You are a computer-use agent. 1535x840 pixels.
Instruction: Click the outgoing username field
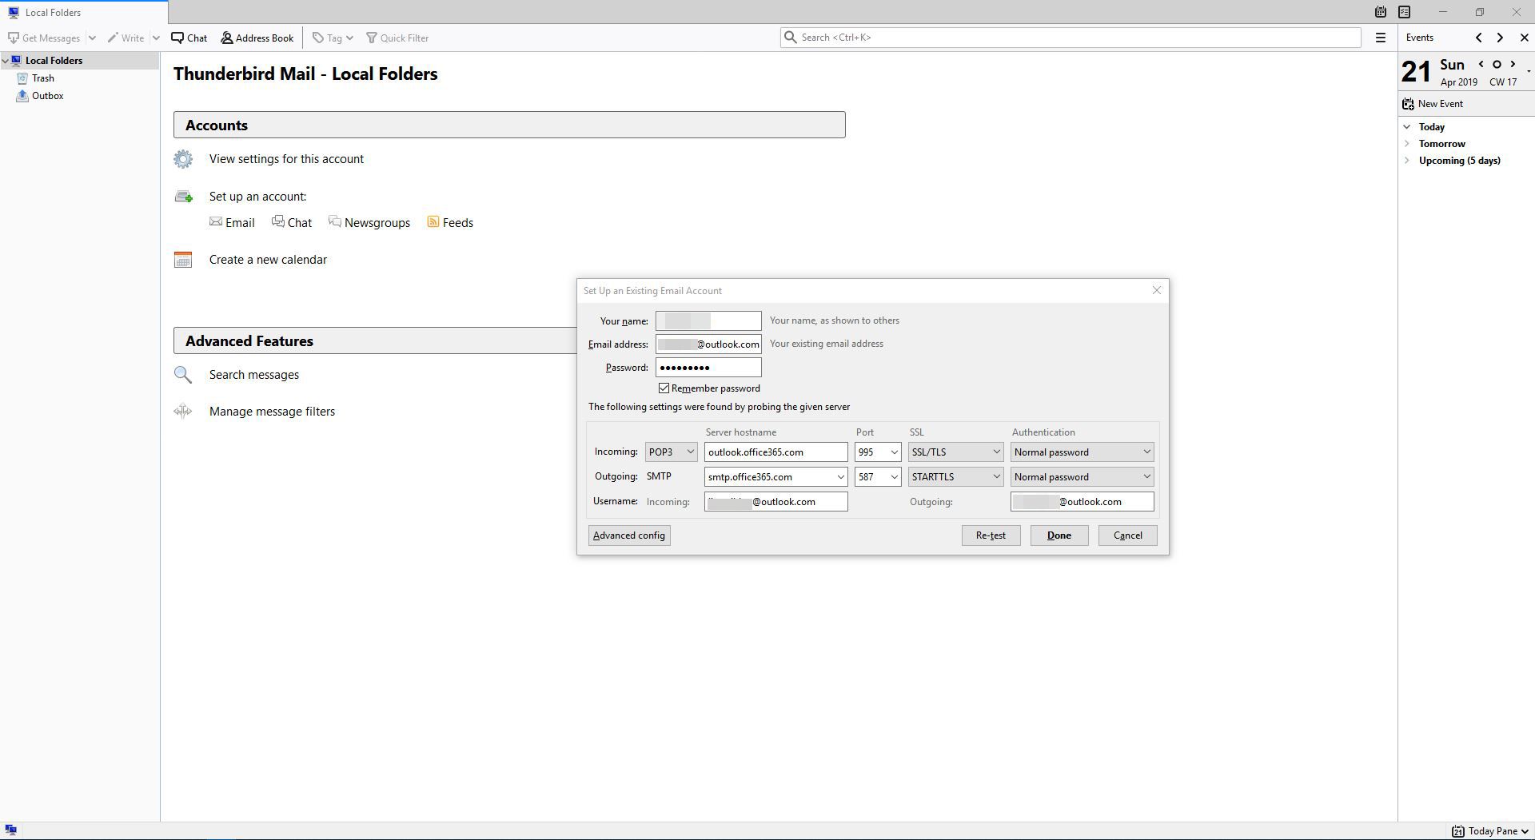click(x=1082, y=502)
